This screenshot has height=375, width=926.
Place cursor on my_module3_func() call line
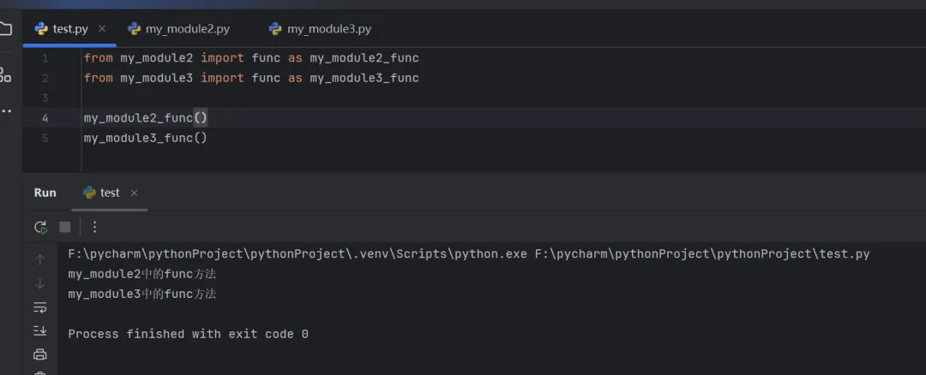click(146, 138)
